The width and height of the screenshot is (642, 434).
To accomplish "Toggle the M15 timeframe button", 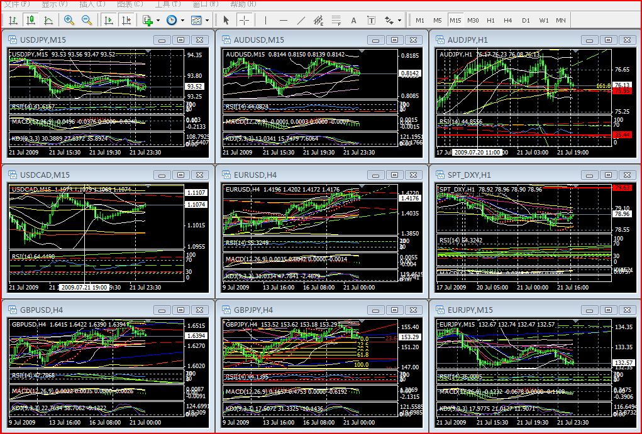I will pyautogui.click(x=455, y=20).
